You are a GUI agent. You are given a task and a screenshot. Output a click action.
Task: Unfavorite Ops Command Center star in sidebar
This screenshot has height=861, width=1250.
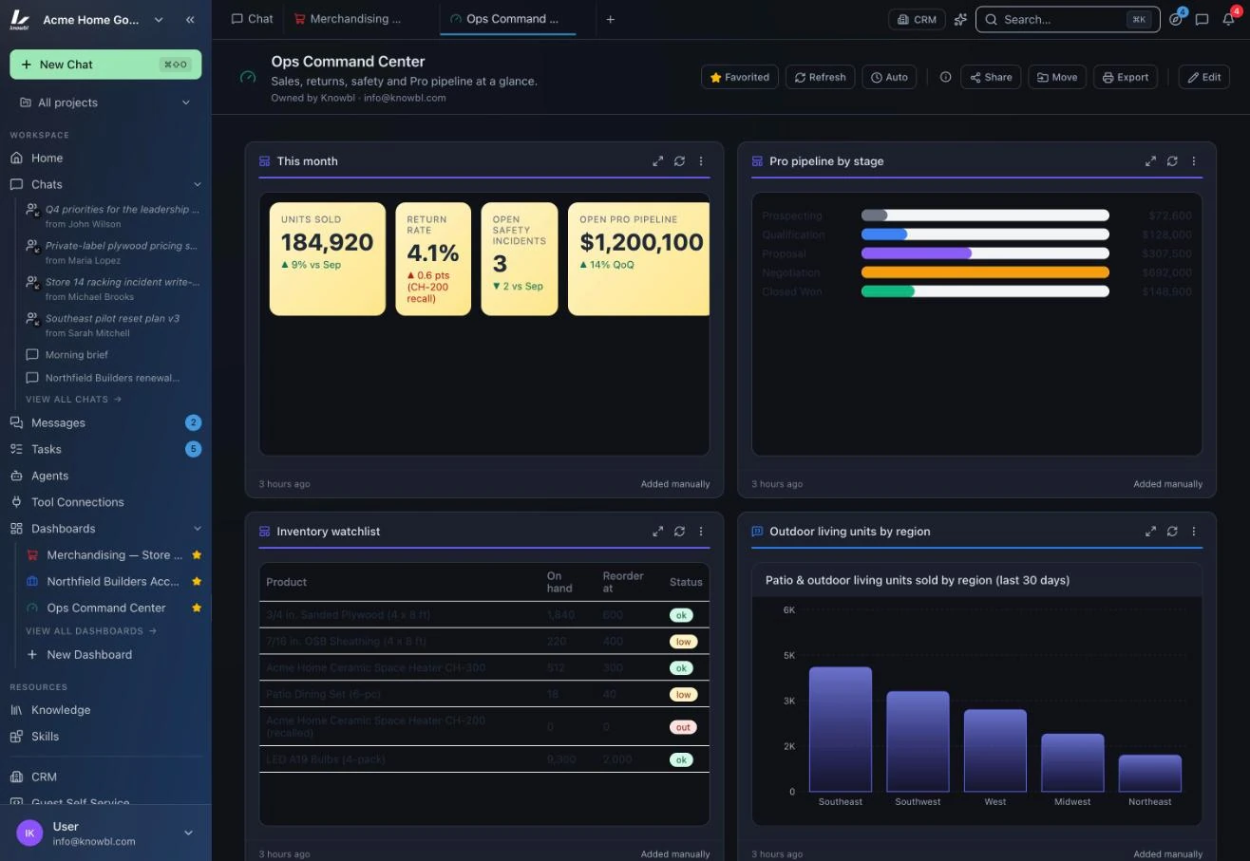pos(197,608)
